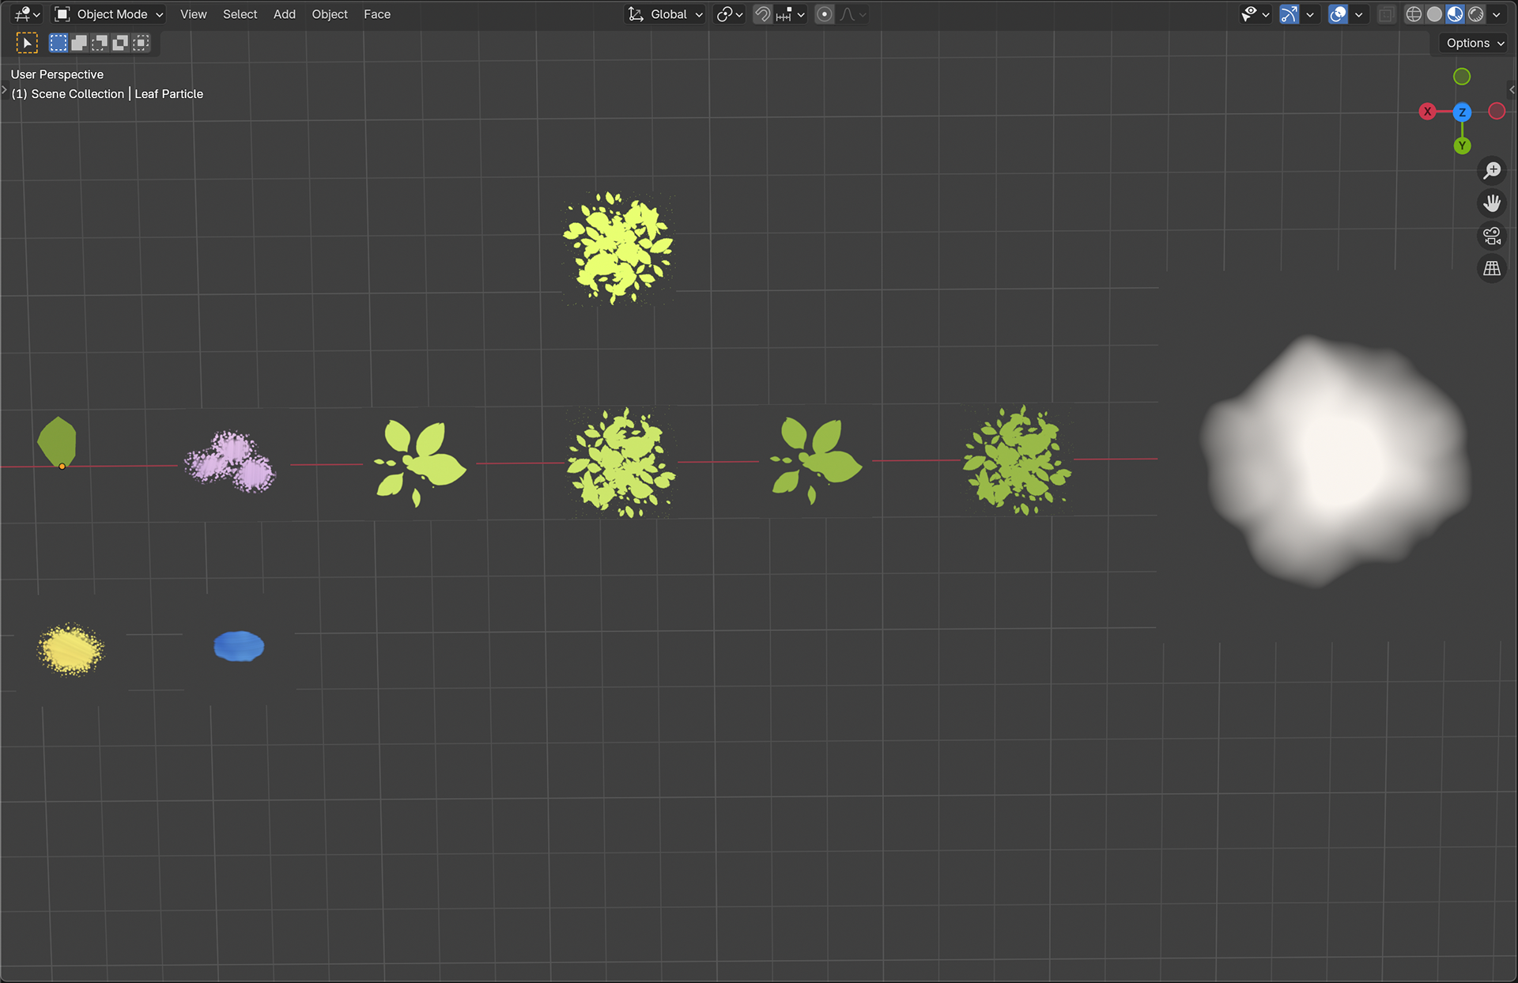Open the Object Mode dropdown
The width and height of the screenshot is (1518, 983).
pyautogui.click(x=109, y=14)
